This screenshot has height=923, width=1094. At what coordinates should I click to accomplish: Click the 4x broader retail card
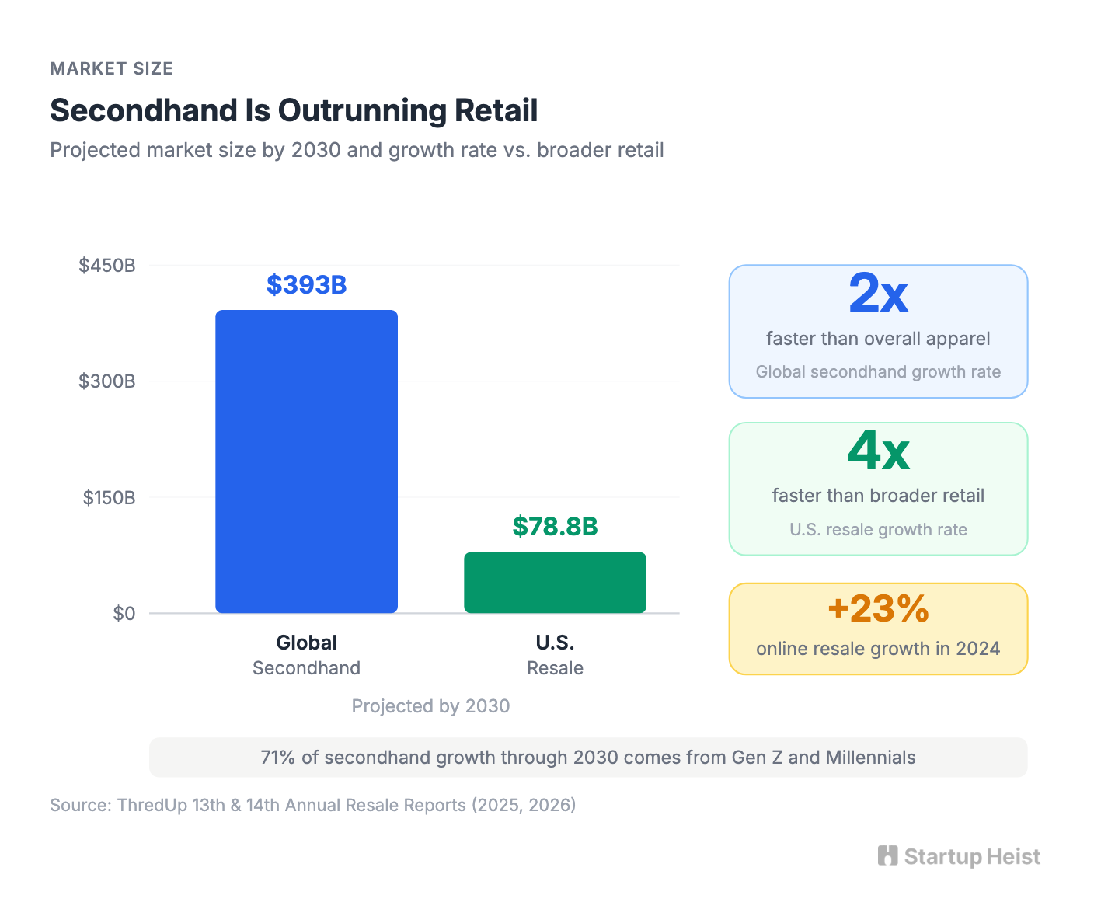click(878, 489)
